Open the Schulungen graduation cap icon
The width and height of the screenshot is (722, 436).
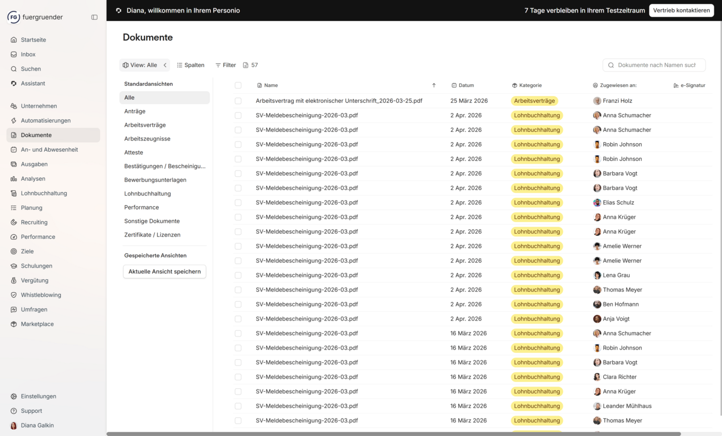click(x=14, y=266)
